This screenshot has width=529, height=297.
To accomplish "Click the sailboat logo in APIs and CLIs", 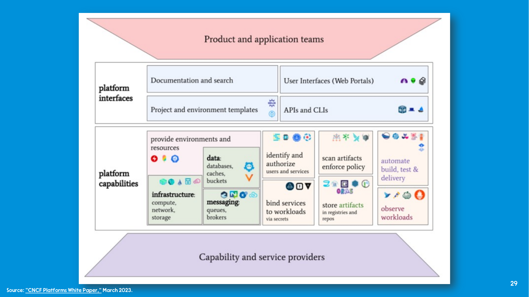I will coord(421,109).
